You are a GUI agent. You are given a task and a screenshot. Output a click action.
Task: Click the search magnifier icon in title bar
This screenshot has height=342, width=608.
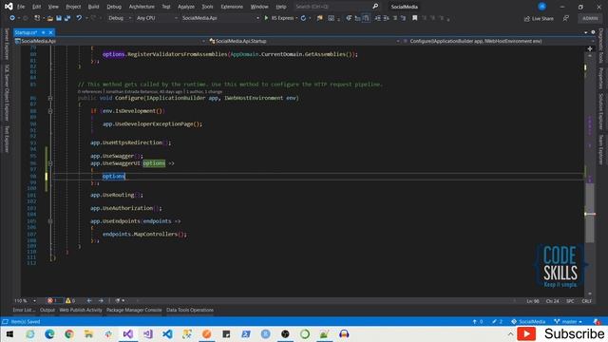pyautogui.click(x=375, y=7)
